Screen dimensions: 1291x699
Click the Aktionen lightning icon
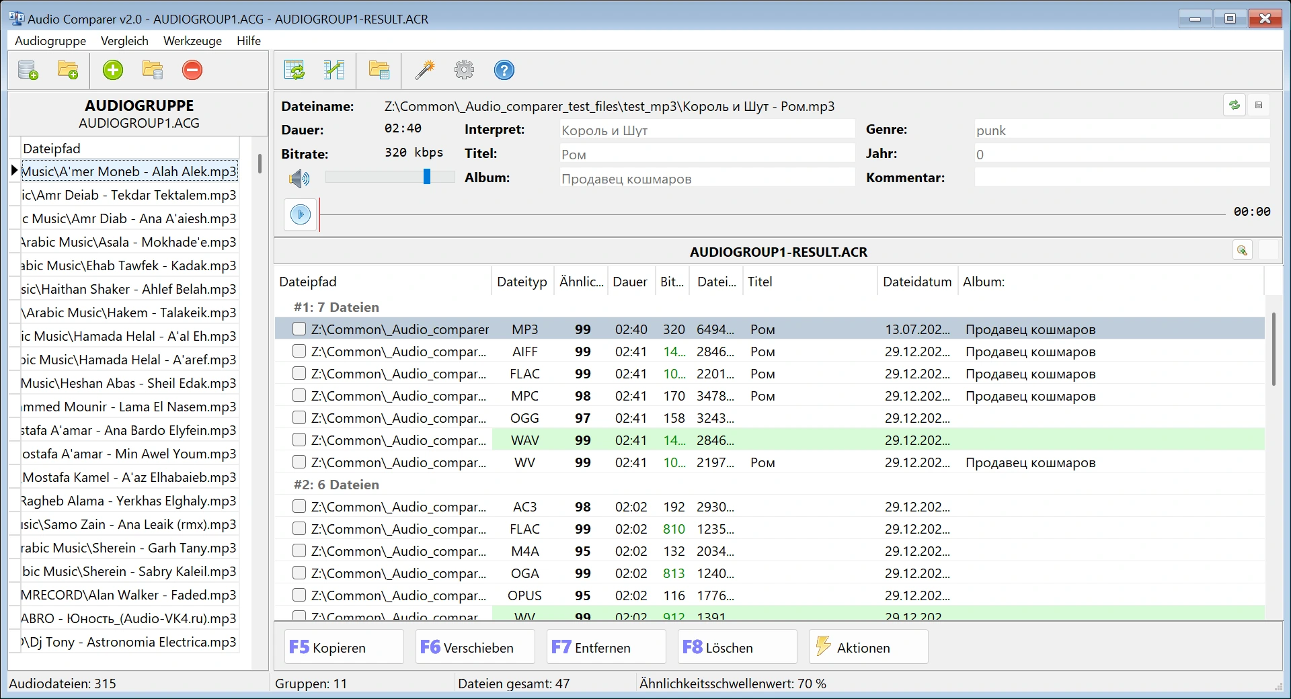[823, 646]
